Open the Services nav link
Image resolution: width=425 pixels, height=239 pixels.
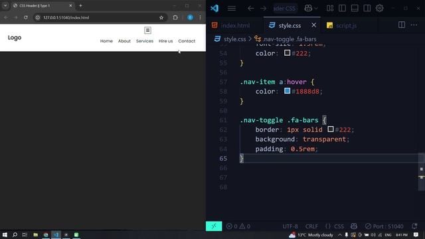145,41
